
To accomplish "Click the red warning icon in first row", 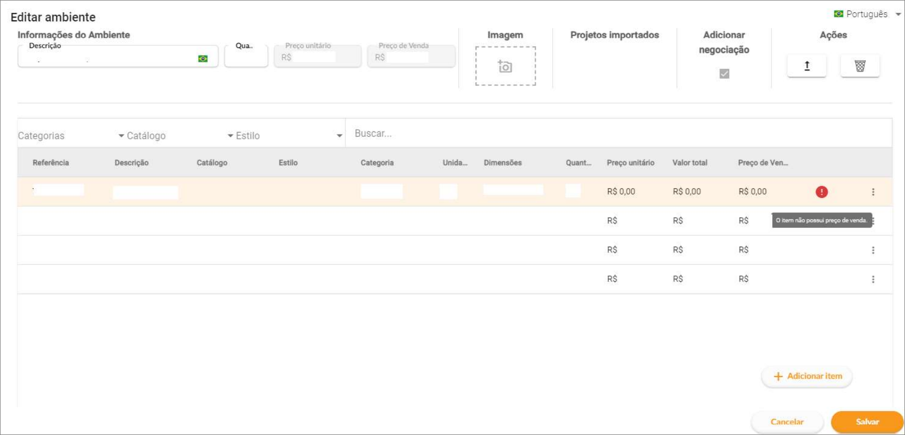I will coord(822,192).
